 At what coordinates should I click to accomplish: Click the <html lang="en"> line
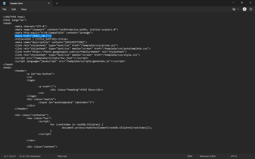click(x=15, y=20)
